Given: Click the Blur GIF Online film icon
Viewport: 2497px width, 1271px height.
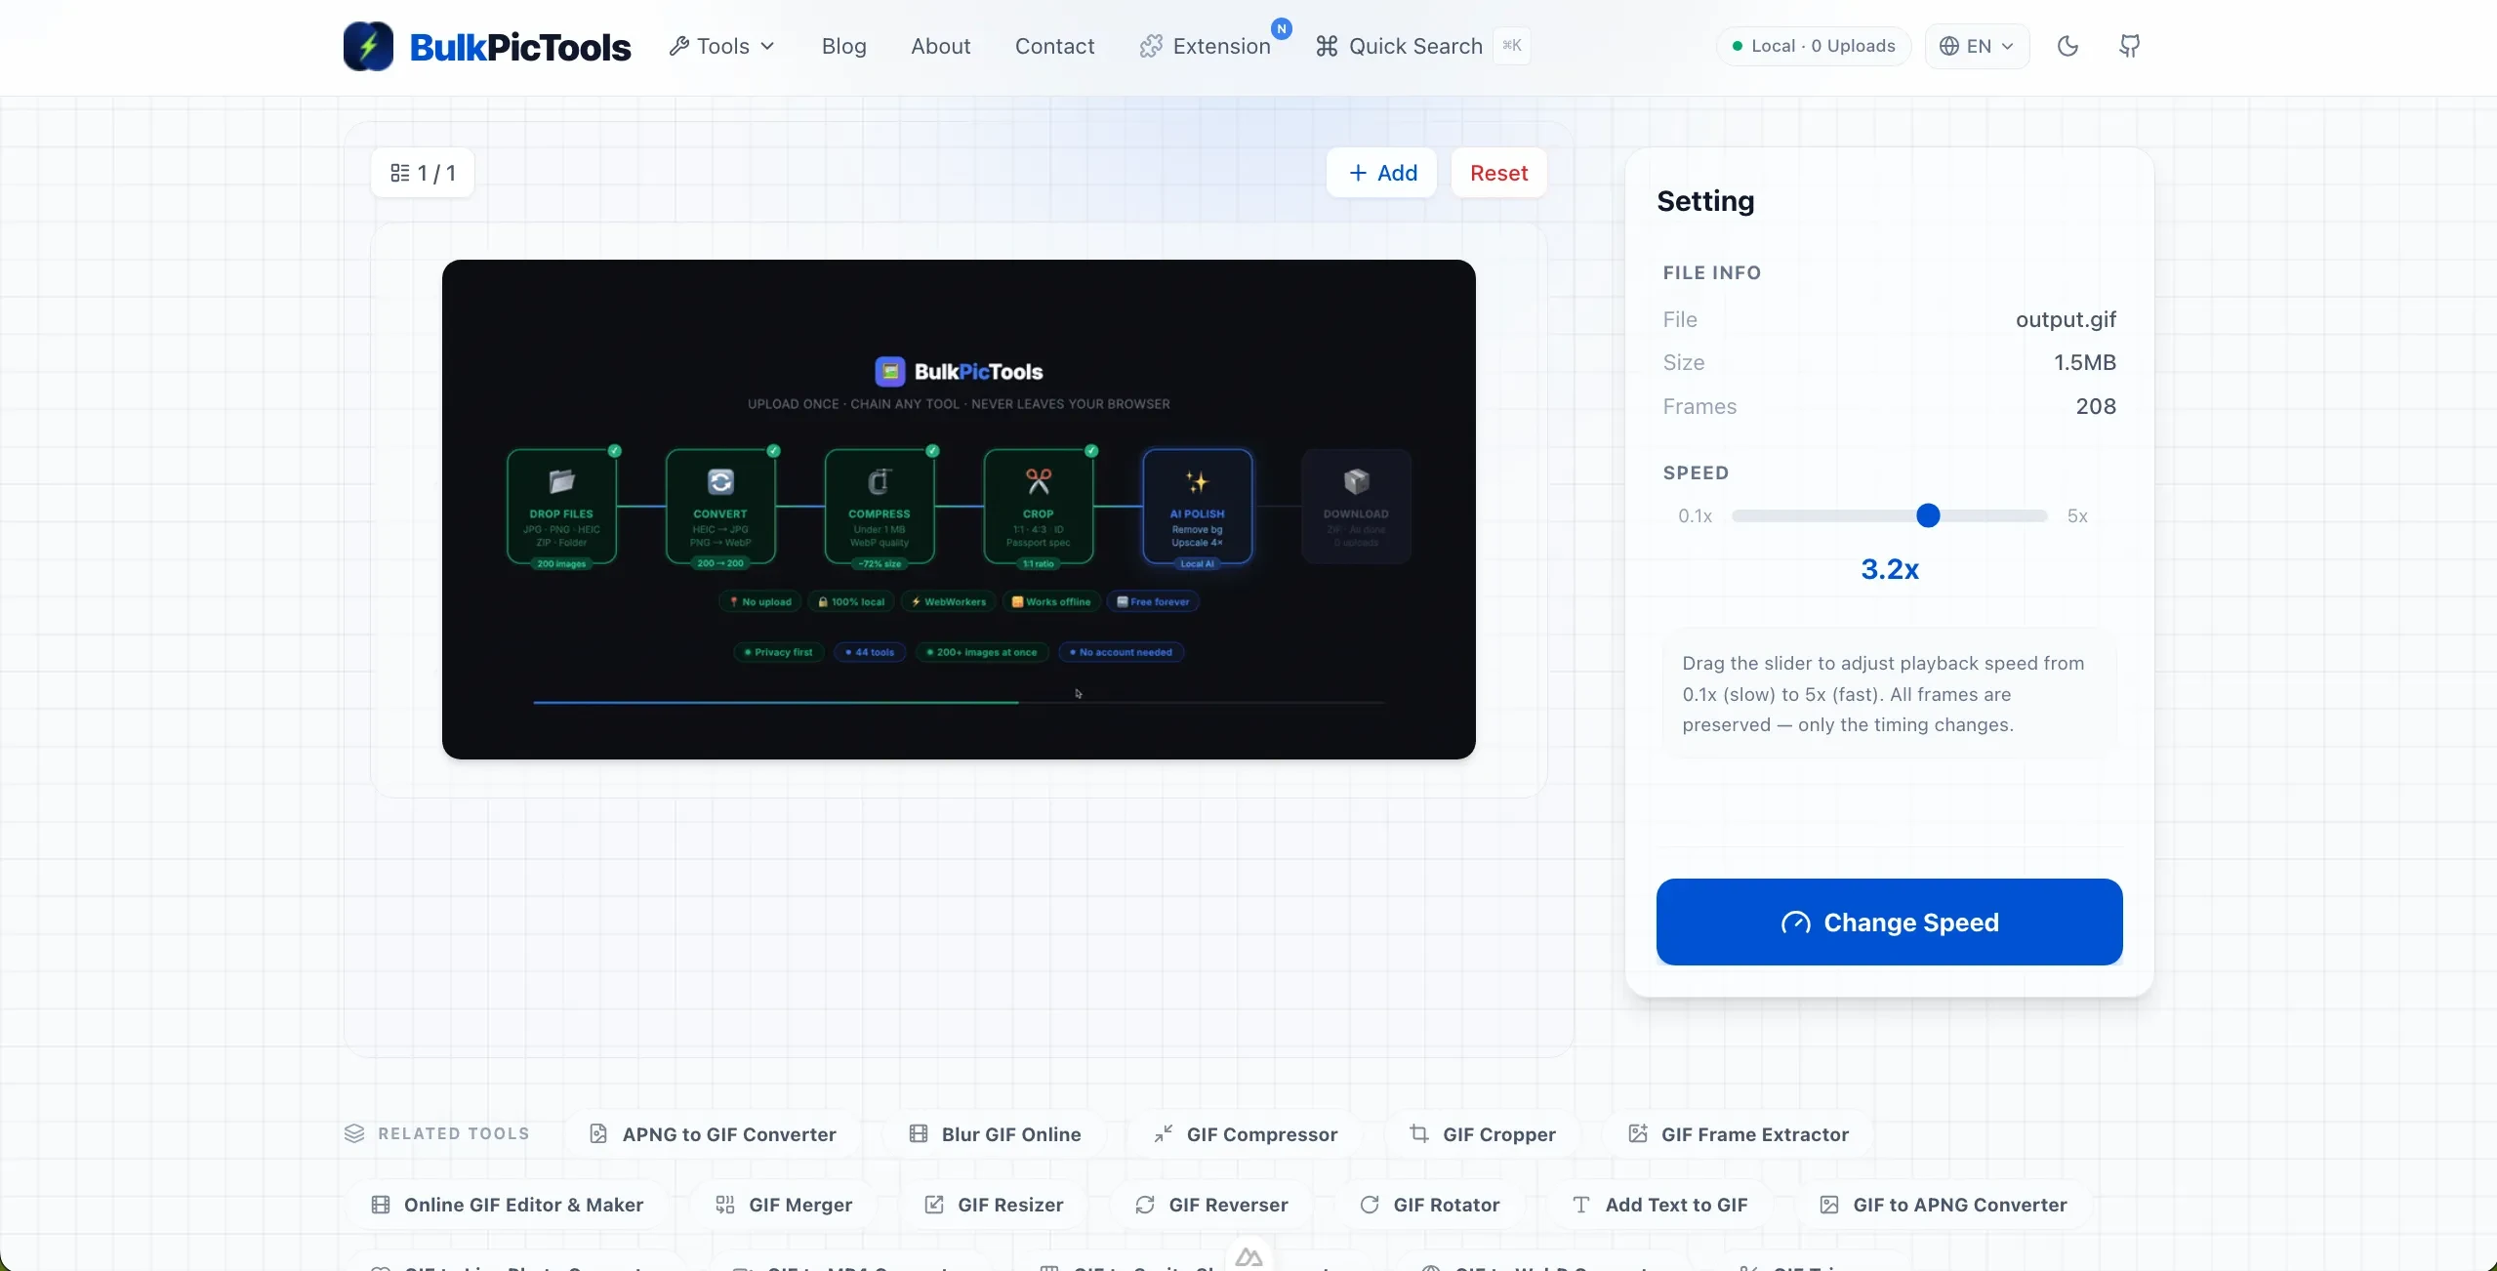Looking at the screenshot, I should [918, 1133].
